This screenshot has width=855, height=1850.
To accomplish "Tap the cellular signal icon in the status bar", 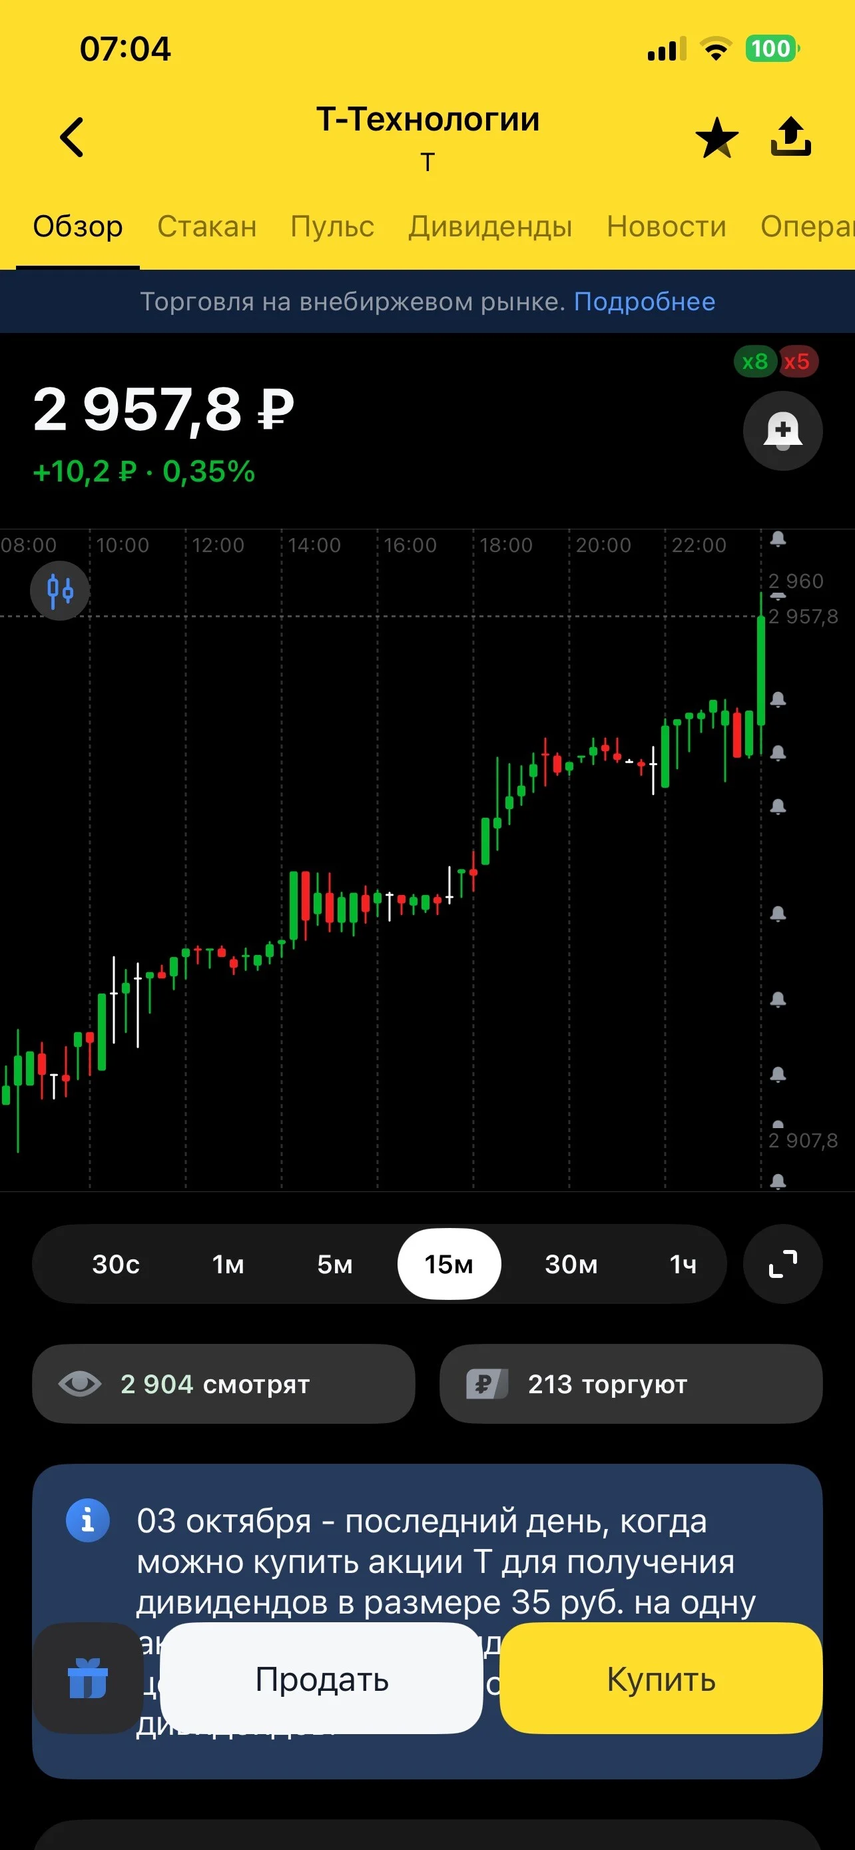I will (x=666, y=49).
